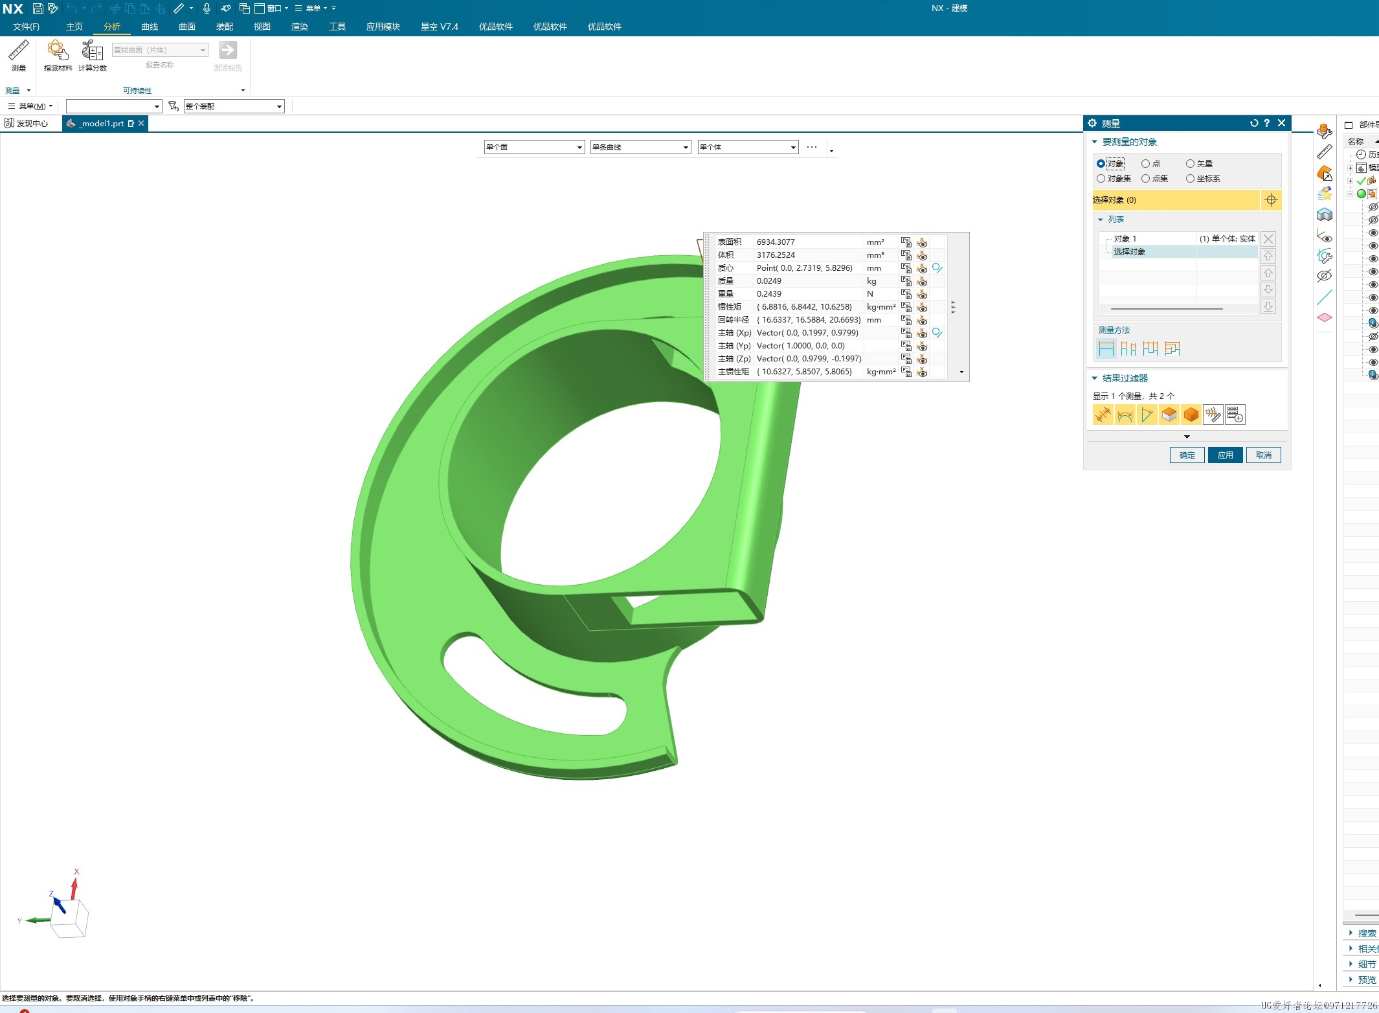Click 指派材料 assign material icon

coord(58,56)
